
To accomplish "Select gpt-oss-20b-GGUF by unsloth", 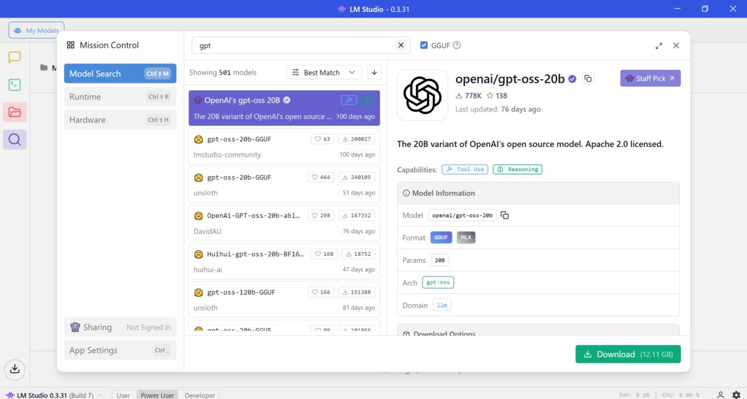I will (x=284, y=185).
